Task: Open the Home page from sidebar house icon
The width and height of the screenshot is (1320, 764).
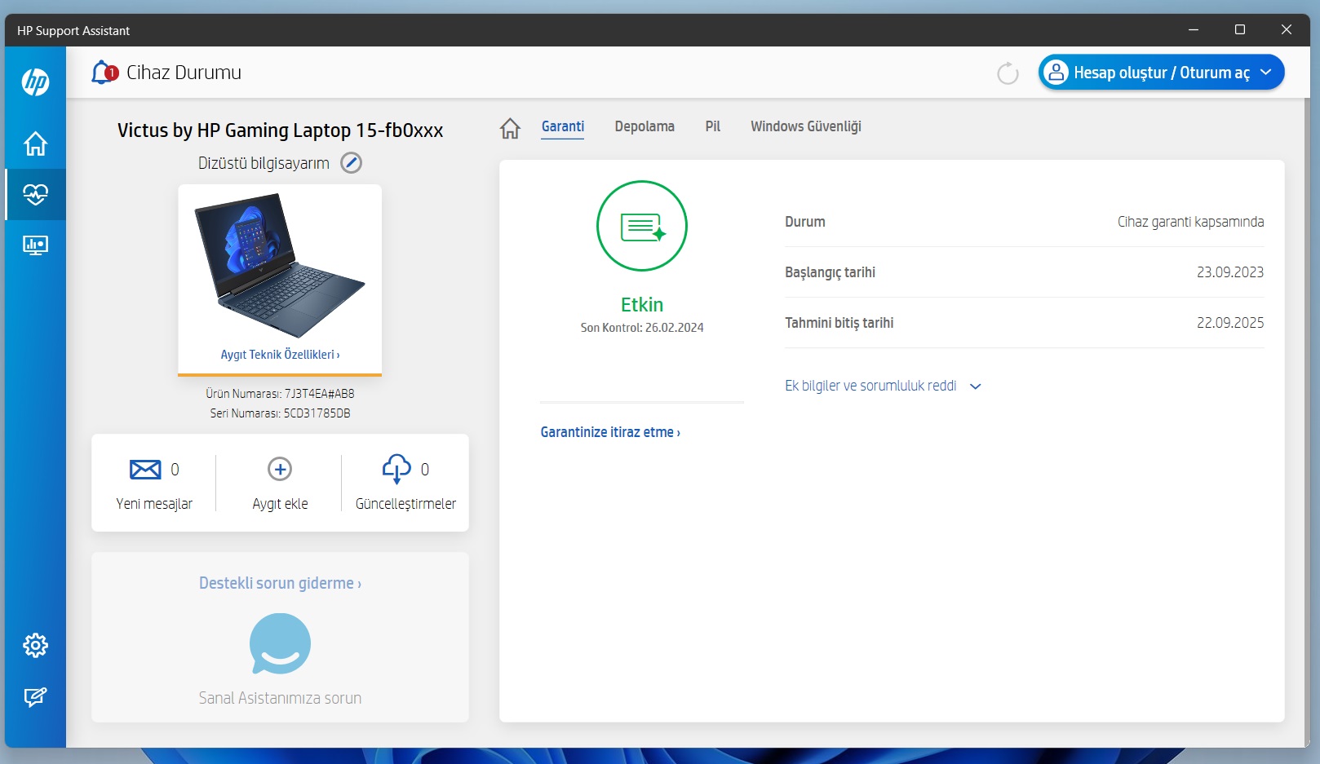Action: (35, 144)
